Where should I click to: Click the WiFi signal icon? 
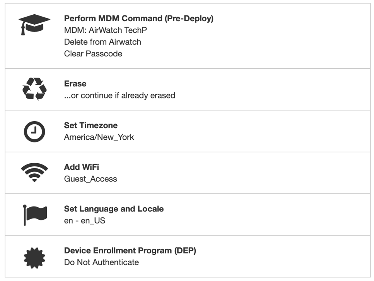(34, 173)
